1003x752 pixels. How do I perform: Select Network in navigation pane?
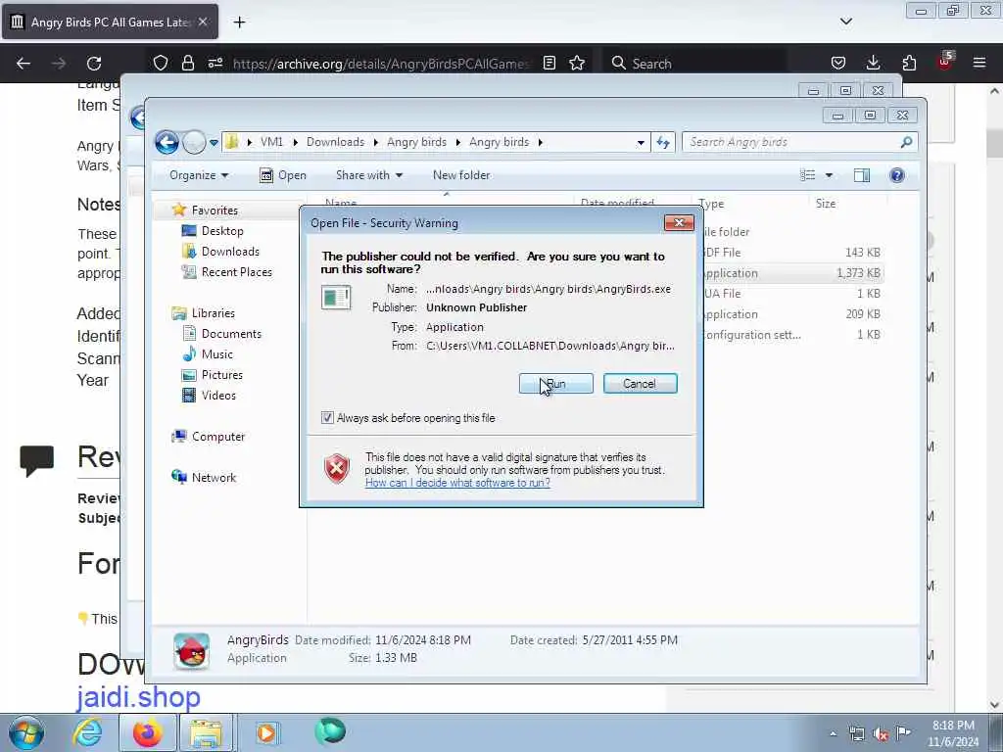tap(214, 478)
